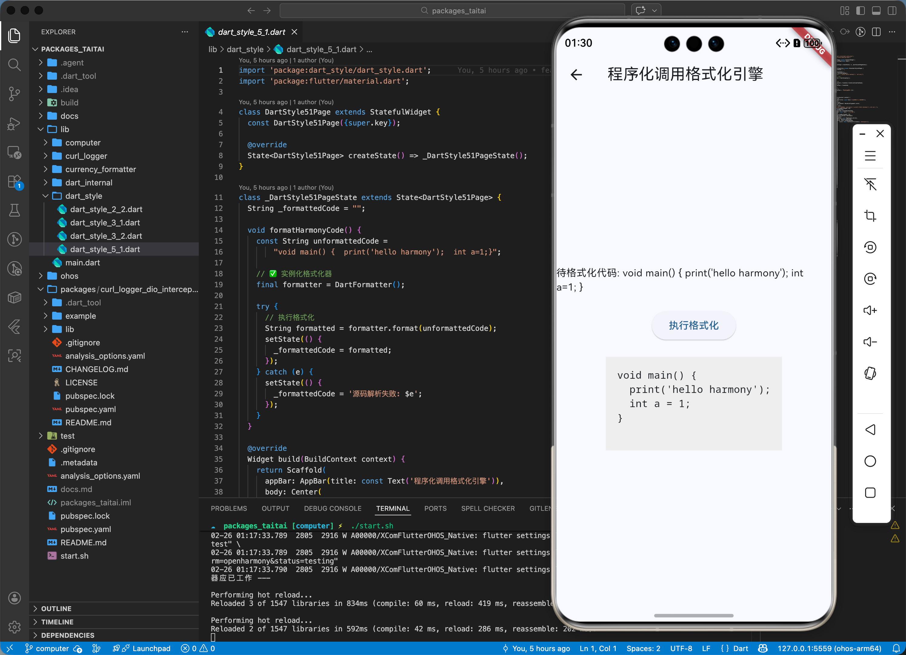Toggle the bottom panel layout icon

pos(876,10)
